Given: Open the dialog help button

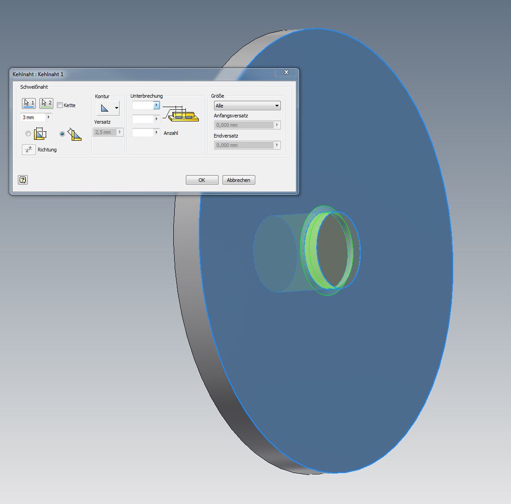Looking at the screenshot, I should coord(23,180).
